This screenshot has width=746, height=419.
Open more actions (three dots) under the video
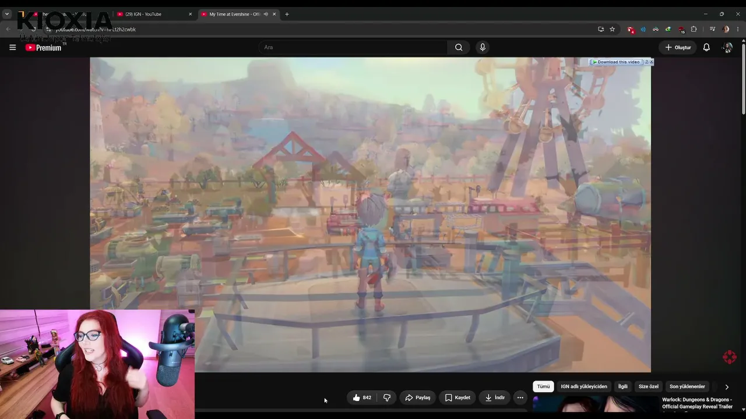[520, 397]
